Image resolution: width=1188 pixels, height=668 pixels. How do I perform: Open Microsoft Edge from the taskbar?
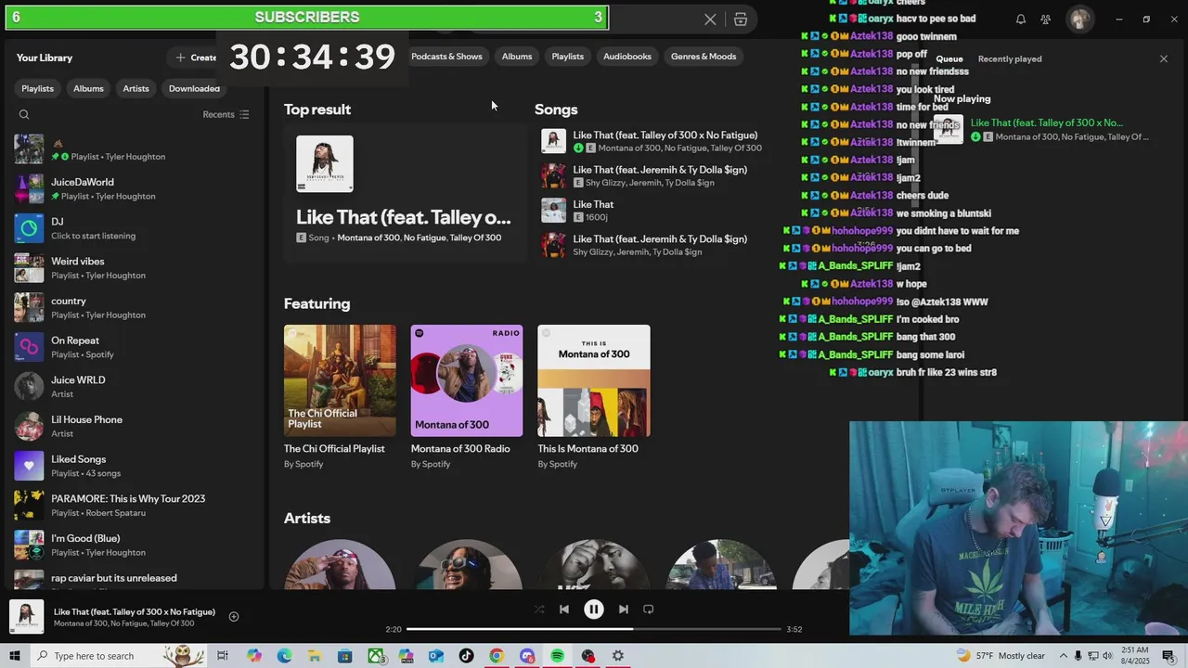pyautogui.click(x=284, y=656)
